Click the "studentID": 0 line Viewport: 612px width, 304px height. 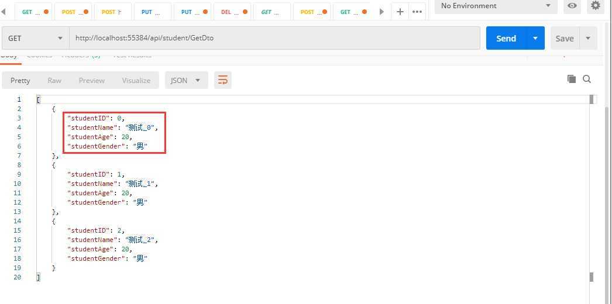(96, 118)
